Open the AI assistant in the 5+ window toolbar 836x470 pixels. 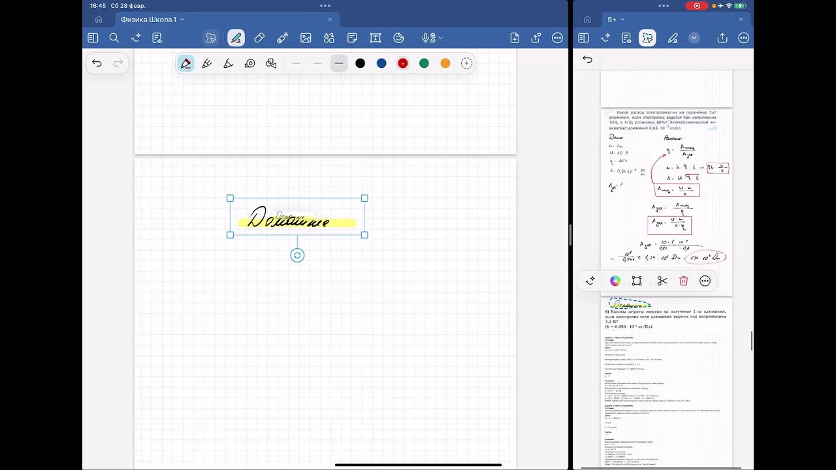(x=605, y=38)
